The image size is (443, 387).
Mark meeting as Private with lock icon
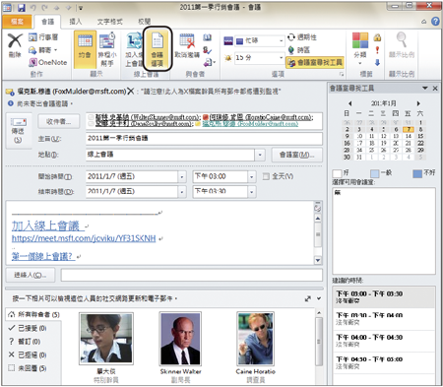click(x=377, y=37)
